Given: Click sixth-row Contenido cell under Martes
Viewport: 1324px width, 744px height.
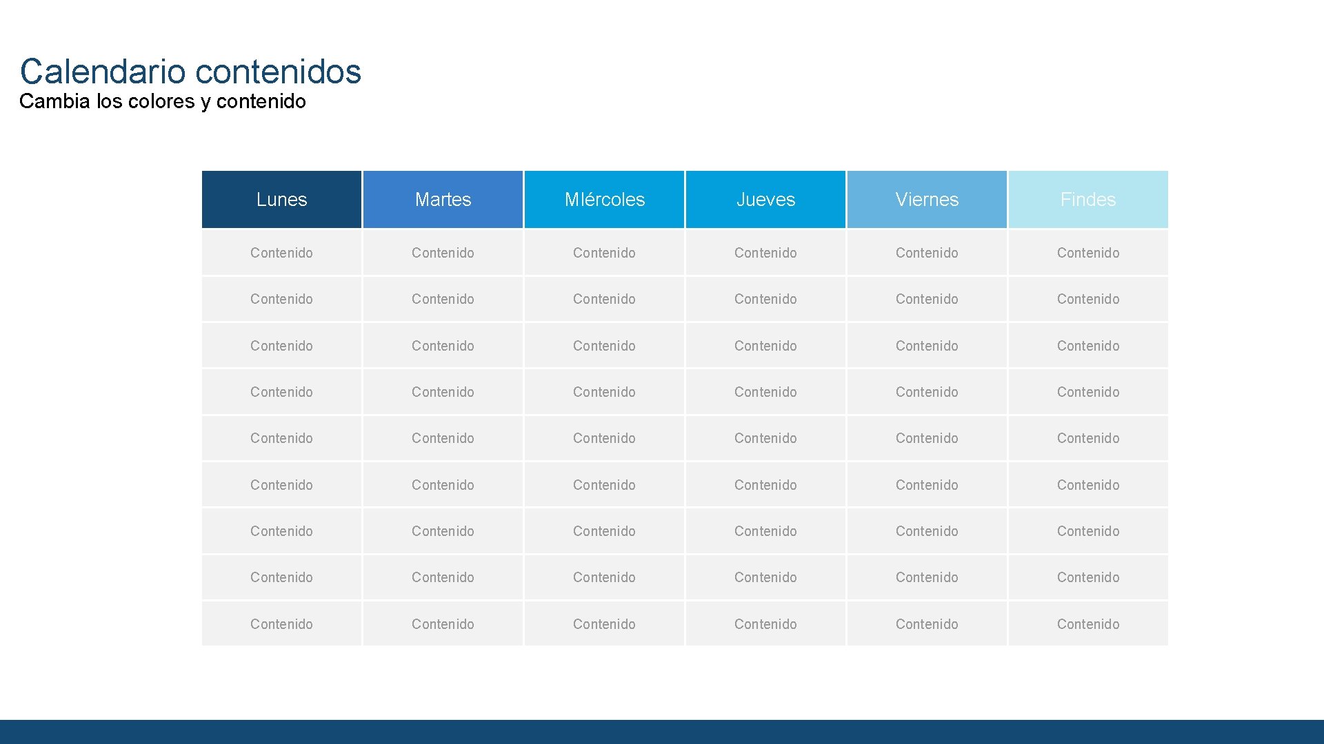Looking at the screenshot, I should coord(443,485).
